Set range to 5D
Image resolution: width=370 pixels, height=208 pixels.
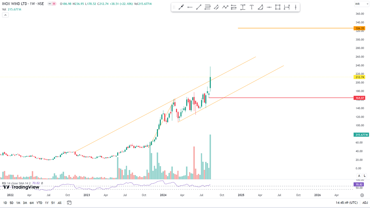[11, 203]
